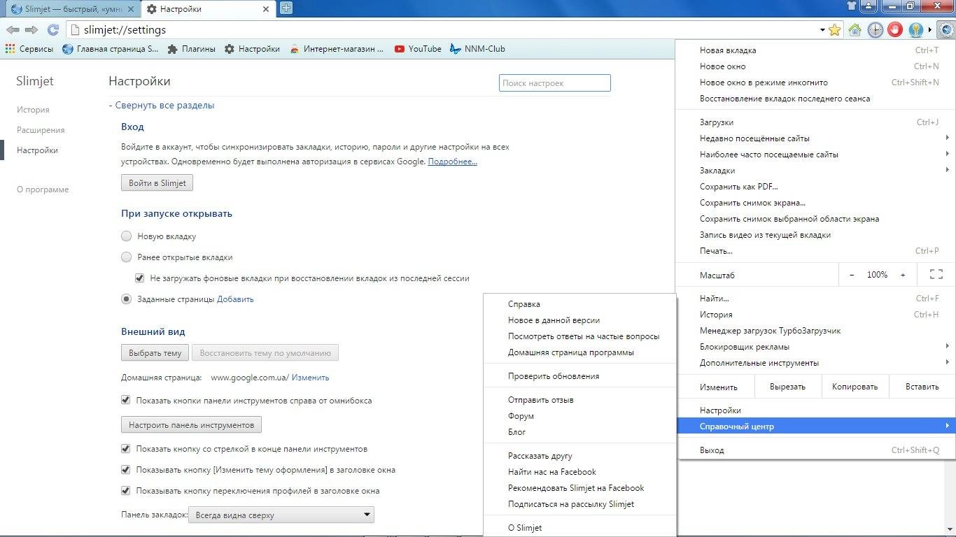Viewport: 956px width, 537px height.
Task: Click the home page house icon
Action: click(x=855, y=30)
